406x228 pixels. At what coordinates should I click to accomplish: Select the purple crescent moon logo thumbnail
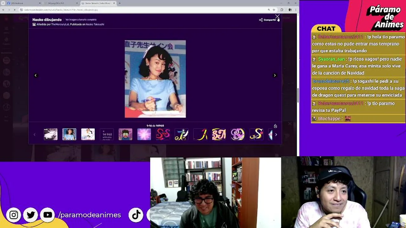pos(238,135)
